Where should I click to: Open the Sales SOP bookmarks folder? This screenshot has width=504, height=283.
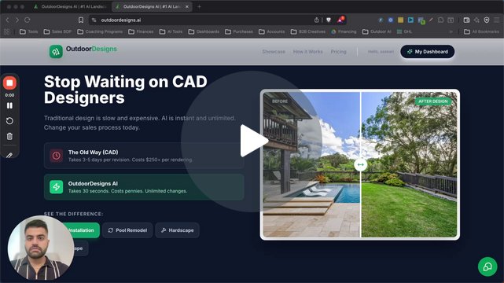57,31
